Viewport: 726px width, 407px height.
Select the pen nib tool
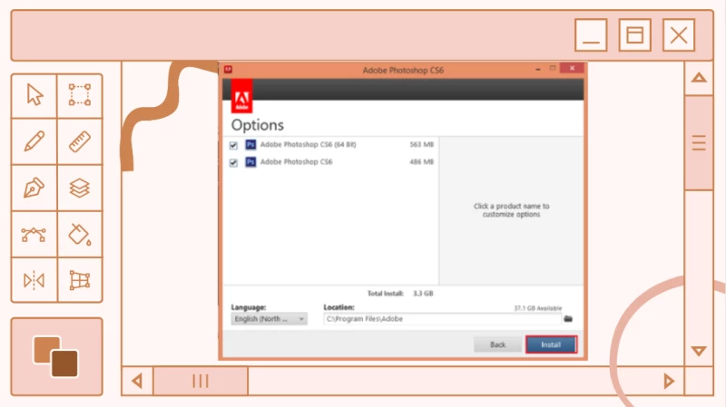(34, 188)
